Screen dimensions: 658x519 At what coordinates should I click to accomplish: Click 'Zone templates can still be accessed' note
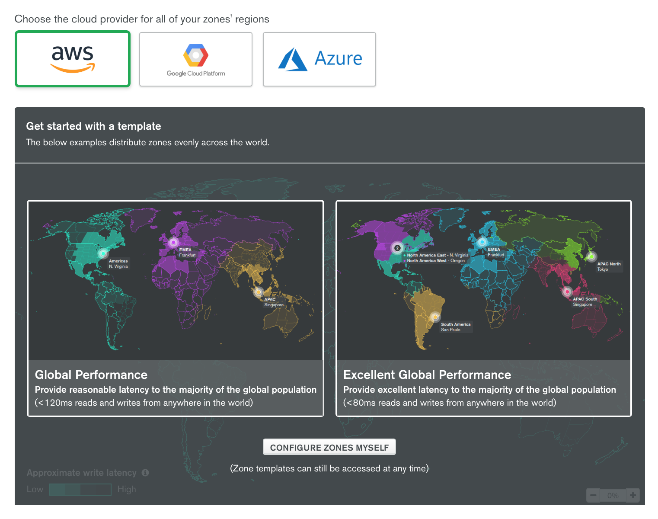(x=329, y=468)
